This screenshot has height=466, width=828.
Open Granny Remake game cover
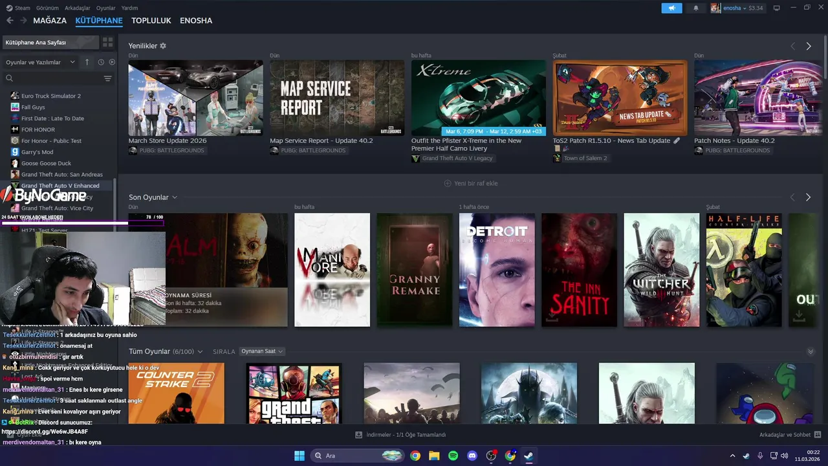coord(415,270)
